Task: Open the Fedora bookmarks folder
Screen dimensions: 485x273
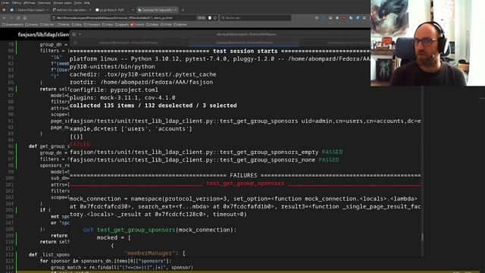Action: pos(32,24)
